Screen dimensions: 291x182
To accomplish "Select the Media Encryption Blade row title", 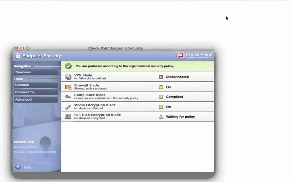I will point(95,105).
